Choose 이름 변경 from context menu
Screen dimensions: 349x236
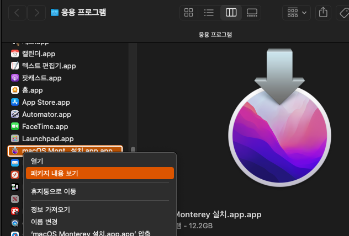click(x=100, y=222)
